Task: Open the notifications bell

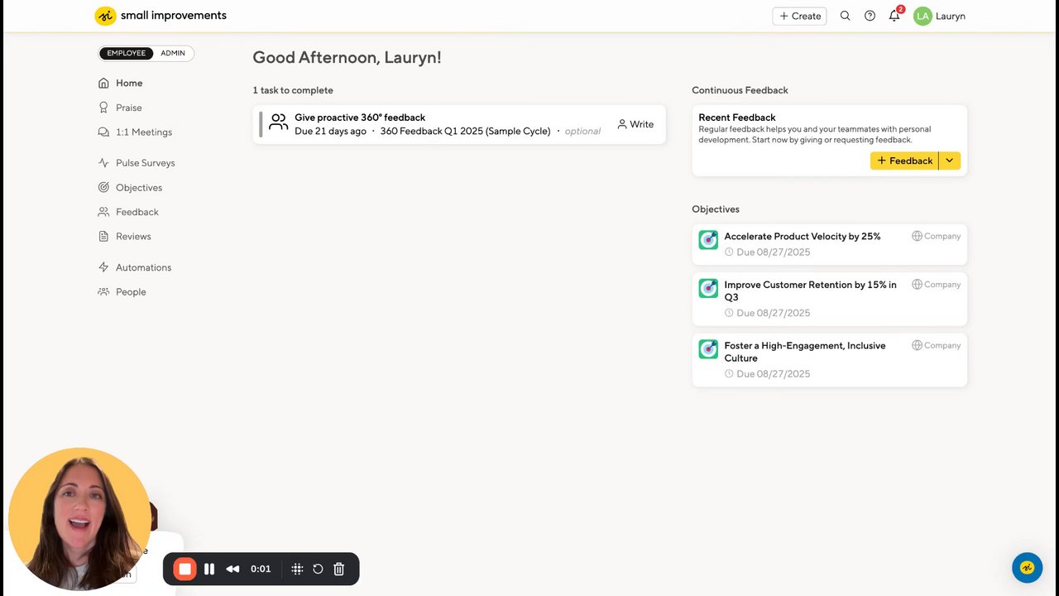Action: click(894, 16)
